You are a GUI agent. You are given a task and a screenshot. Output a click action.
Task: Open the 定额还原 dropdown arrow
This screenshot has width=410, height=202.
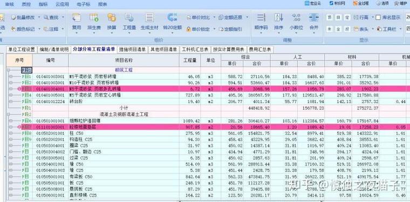coord(247,17)
